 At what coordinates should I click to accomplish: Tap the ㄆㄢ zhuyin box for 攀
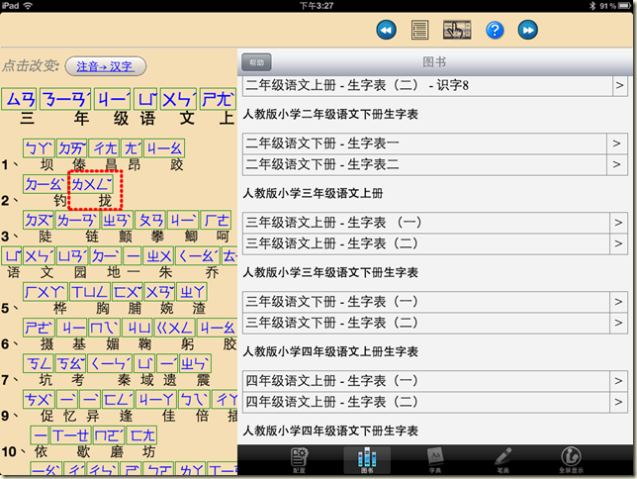pyautogui.click(x=150, y=220)
